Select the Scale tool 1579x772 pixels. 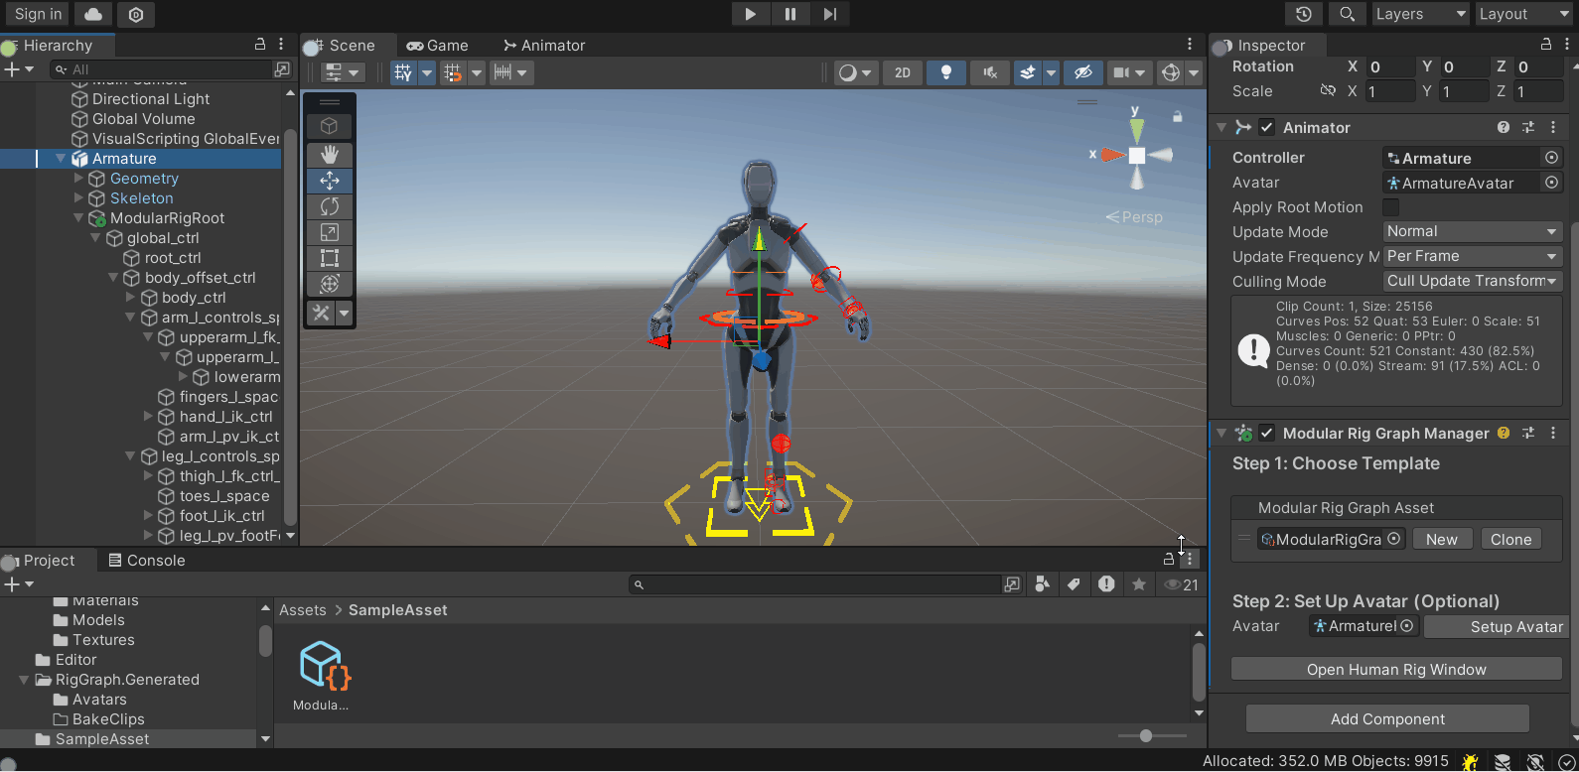330,232
